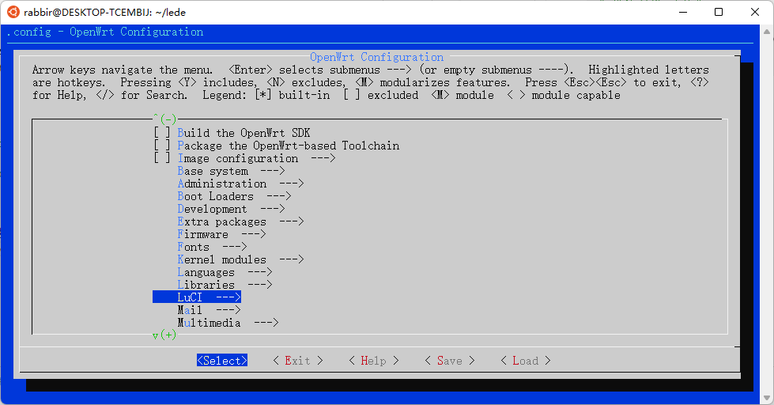Open Firmware submenu

point(221,234)
